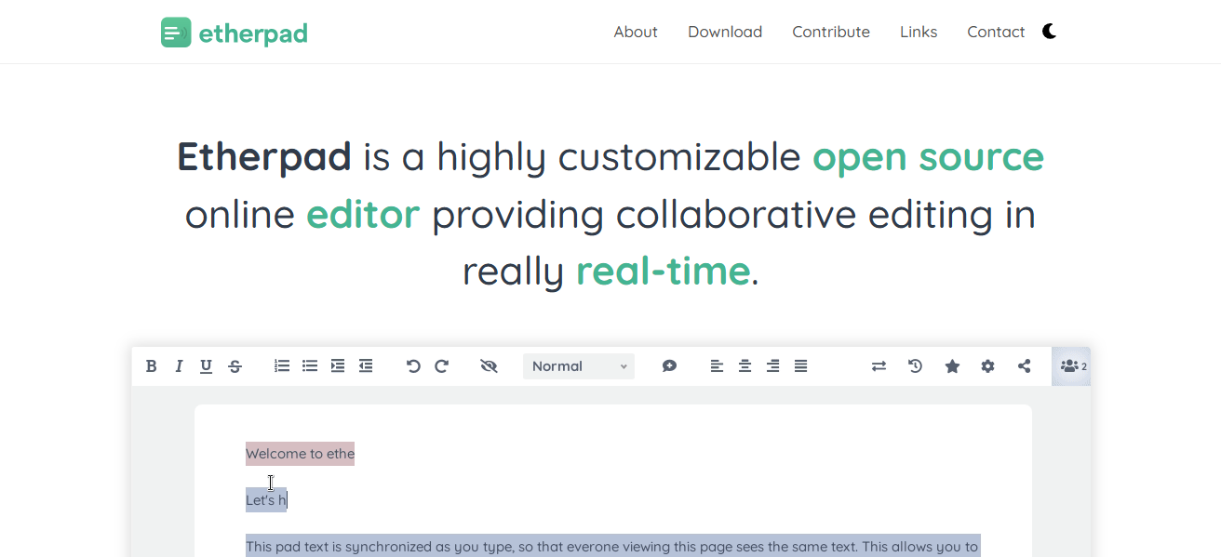Open the Contribute menu item
Image resolution: width=1221 pixels, height=557 pixels.
[x=831, y=32]
